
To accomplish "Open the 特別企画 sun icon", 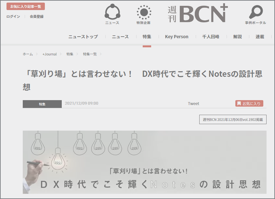I will (x=144, y=12).
